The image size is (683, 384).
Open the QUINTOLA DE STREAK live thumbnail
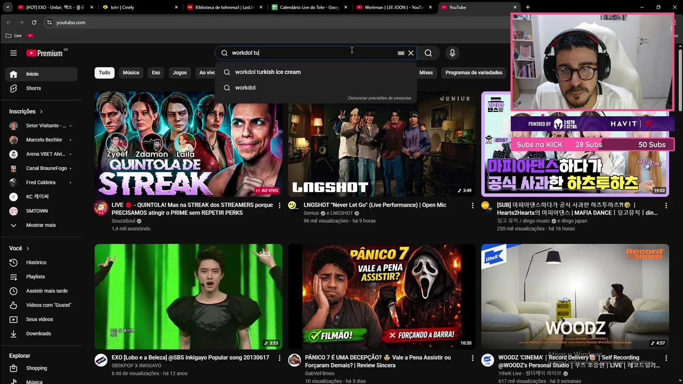(x=188, y=144)
